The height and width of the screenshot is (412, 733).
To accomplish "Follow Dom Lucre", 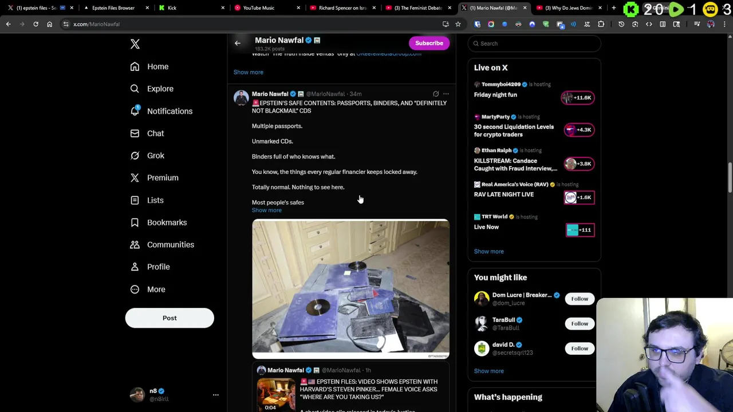I will tap(580, 299).
